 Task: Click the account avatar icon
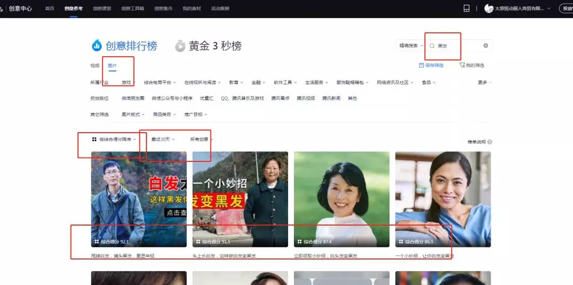point(489,8)
